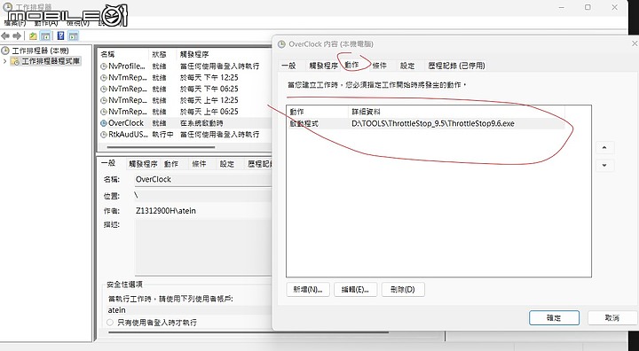This screenshot has height=351, width=639.
Task: Toggle the show/hide console tree toolbar icon
Action: coord(45,36)
